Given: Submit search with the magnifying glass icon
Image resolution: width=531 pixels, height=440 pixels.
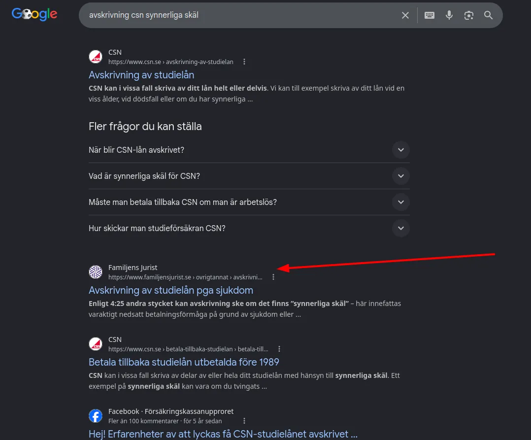Looking at the screenshot, I should click(488, 15).
